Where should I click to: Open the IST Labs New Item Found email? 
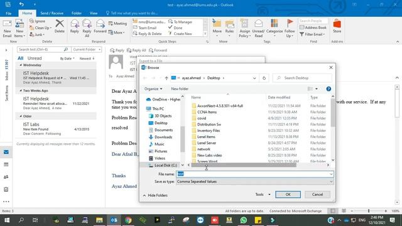[56, 129]
